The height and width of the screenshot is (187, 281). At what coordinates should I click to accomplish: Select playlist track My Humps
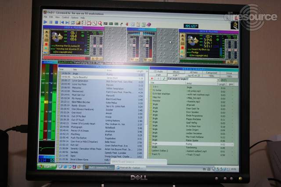pyautogui.click(x=101, y=99)
